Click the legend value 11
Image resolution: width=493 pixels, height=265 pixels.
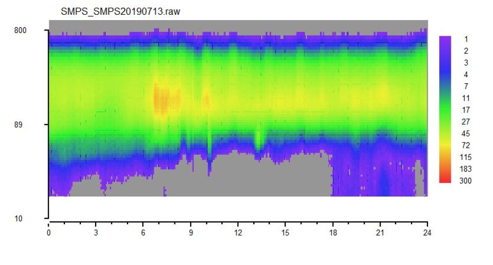(x=466, y=98)
